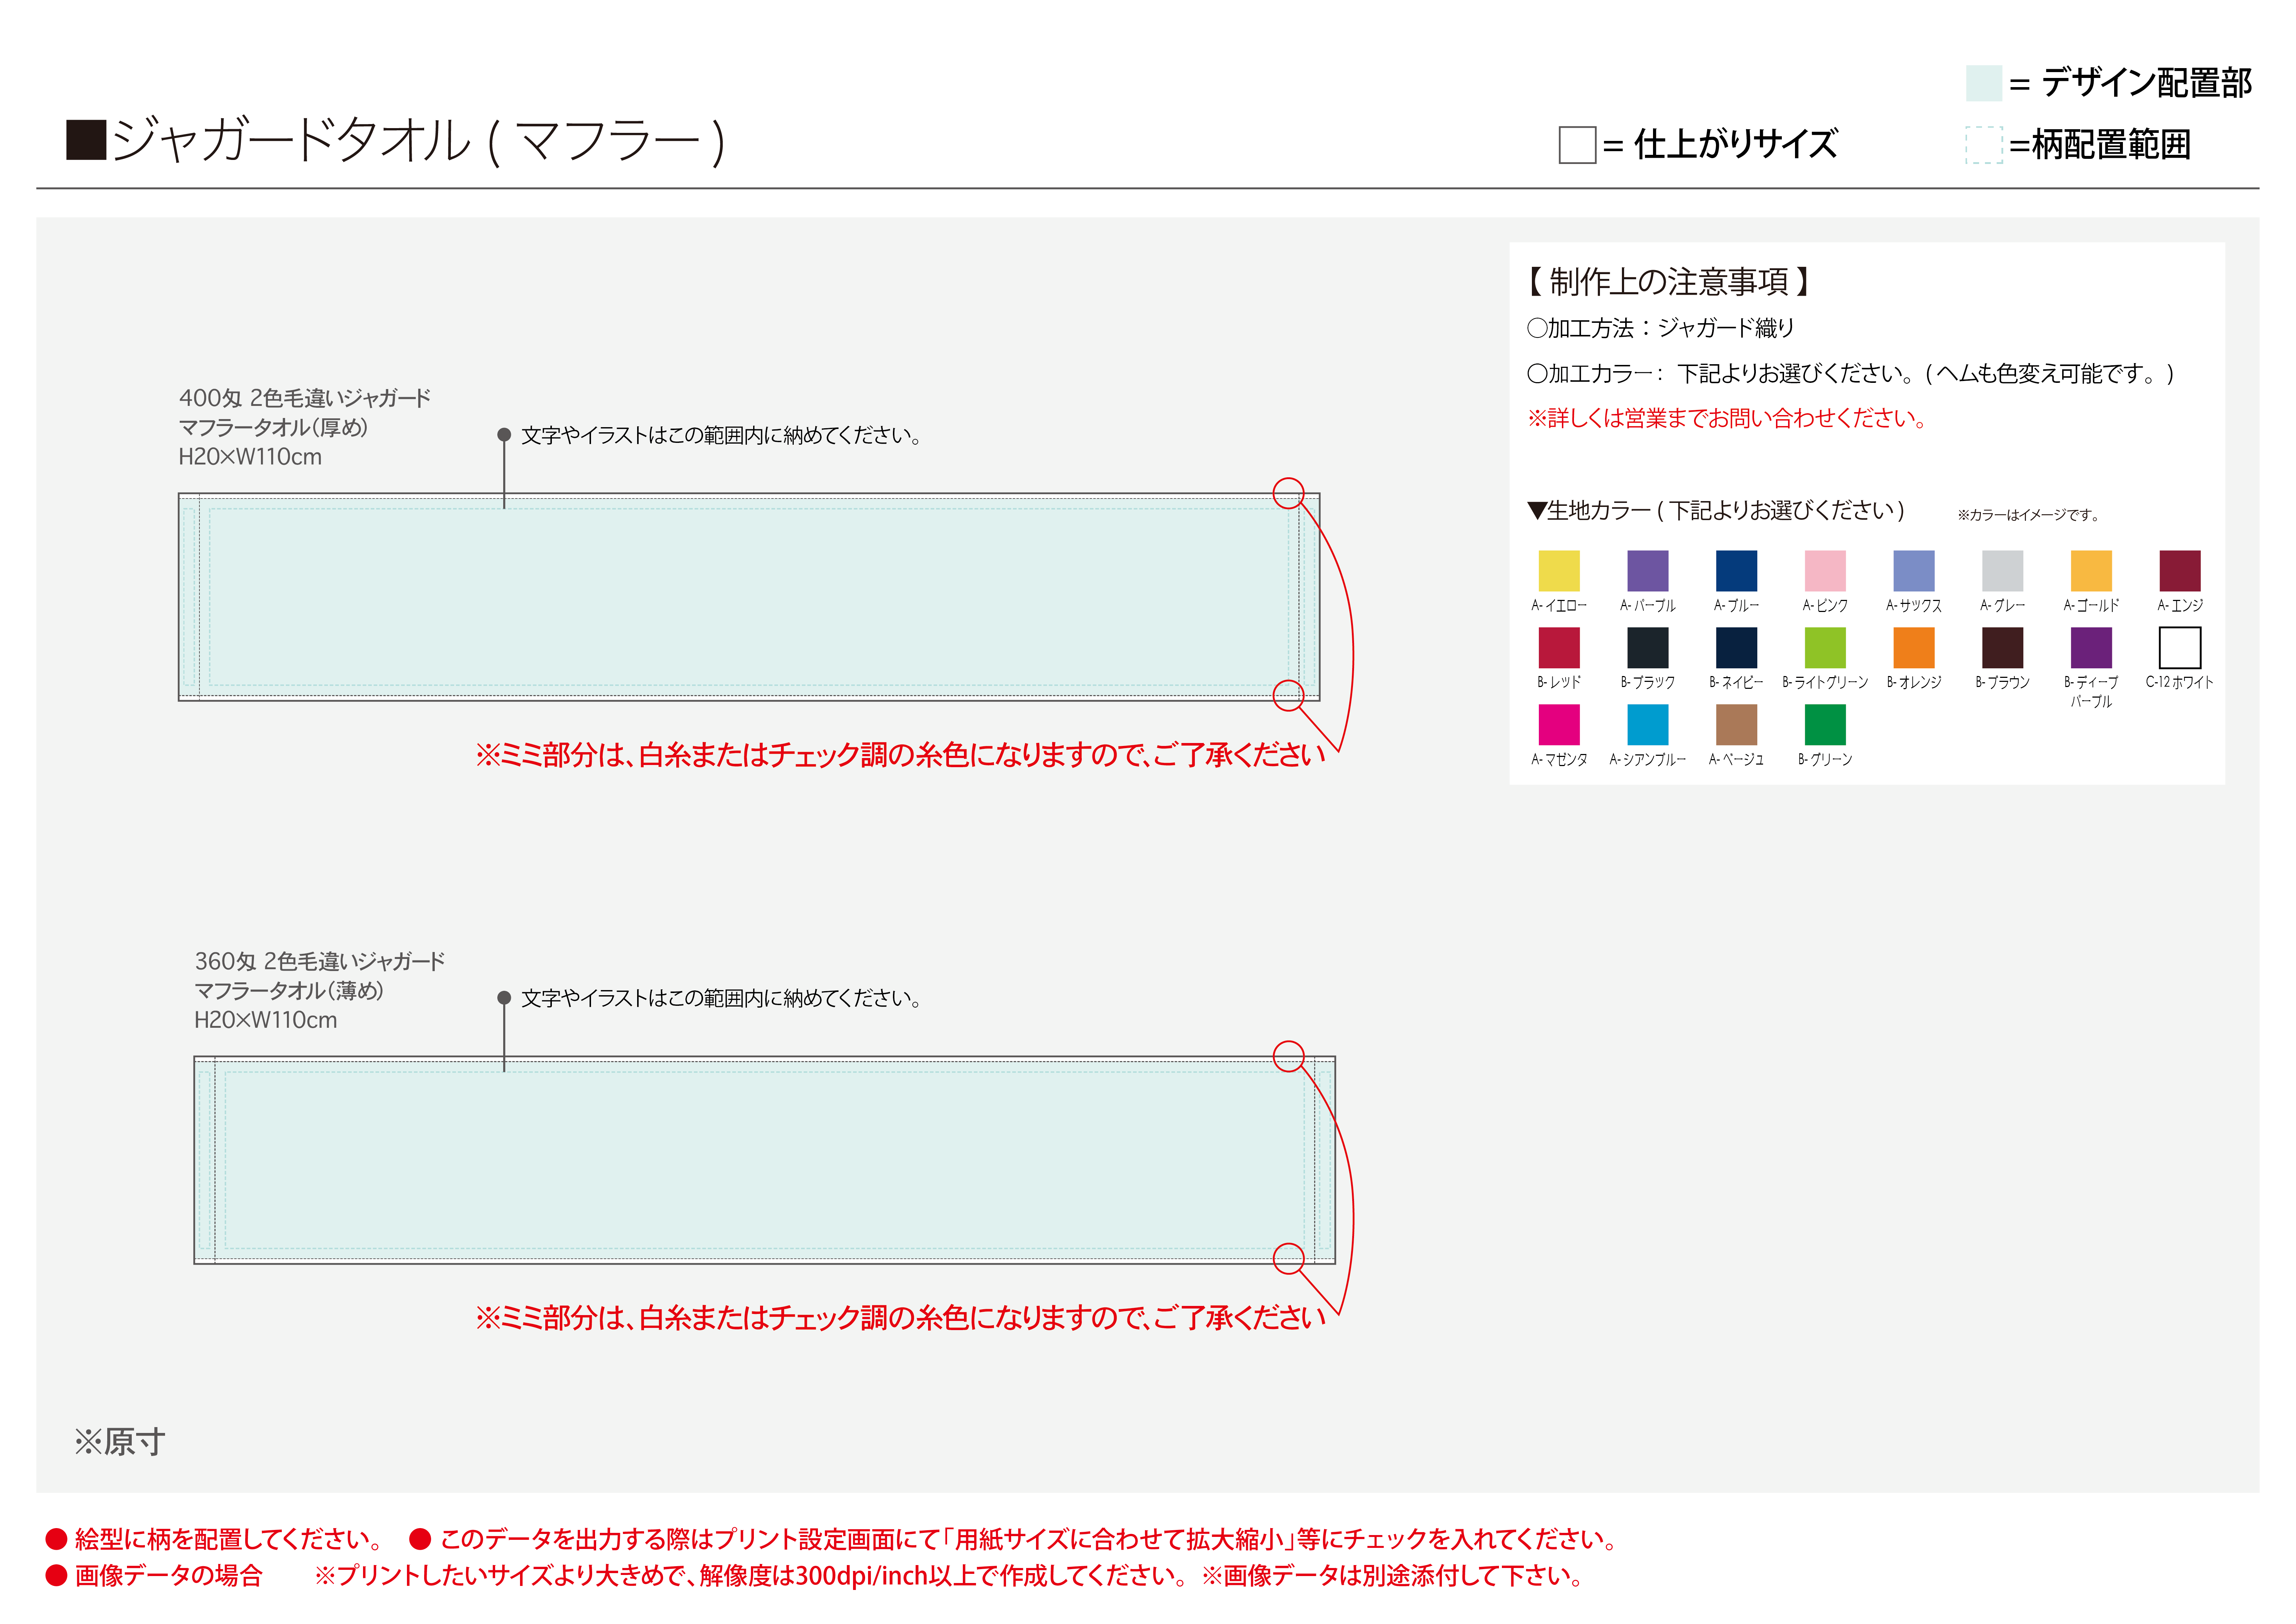Screen dimensions: 2296x1624
Task: Click the label 360匁 2色毛違いジャガード
Action: pos(319,961)
